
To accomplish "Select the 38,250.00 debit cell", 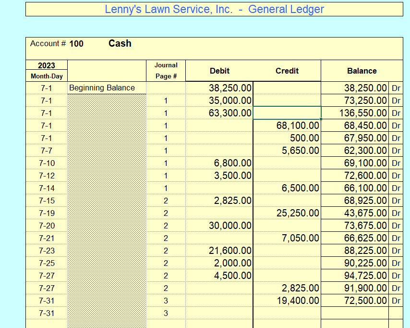I will click(x=219, y=88).
